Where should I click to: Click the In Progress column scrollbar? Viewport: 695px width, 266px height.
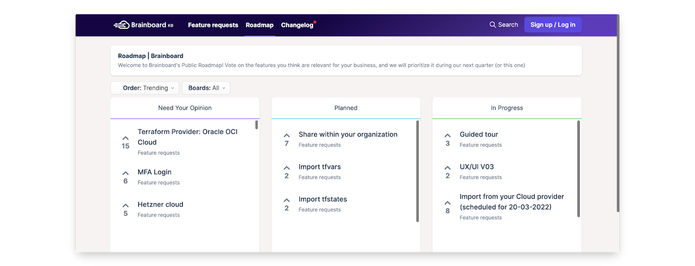[579, 169]
